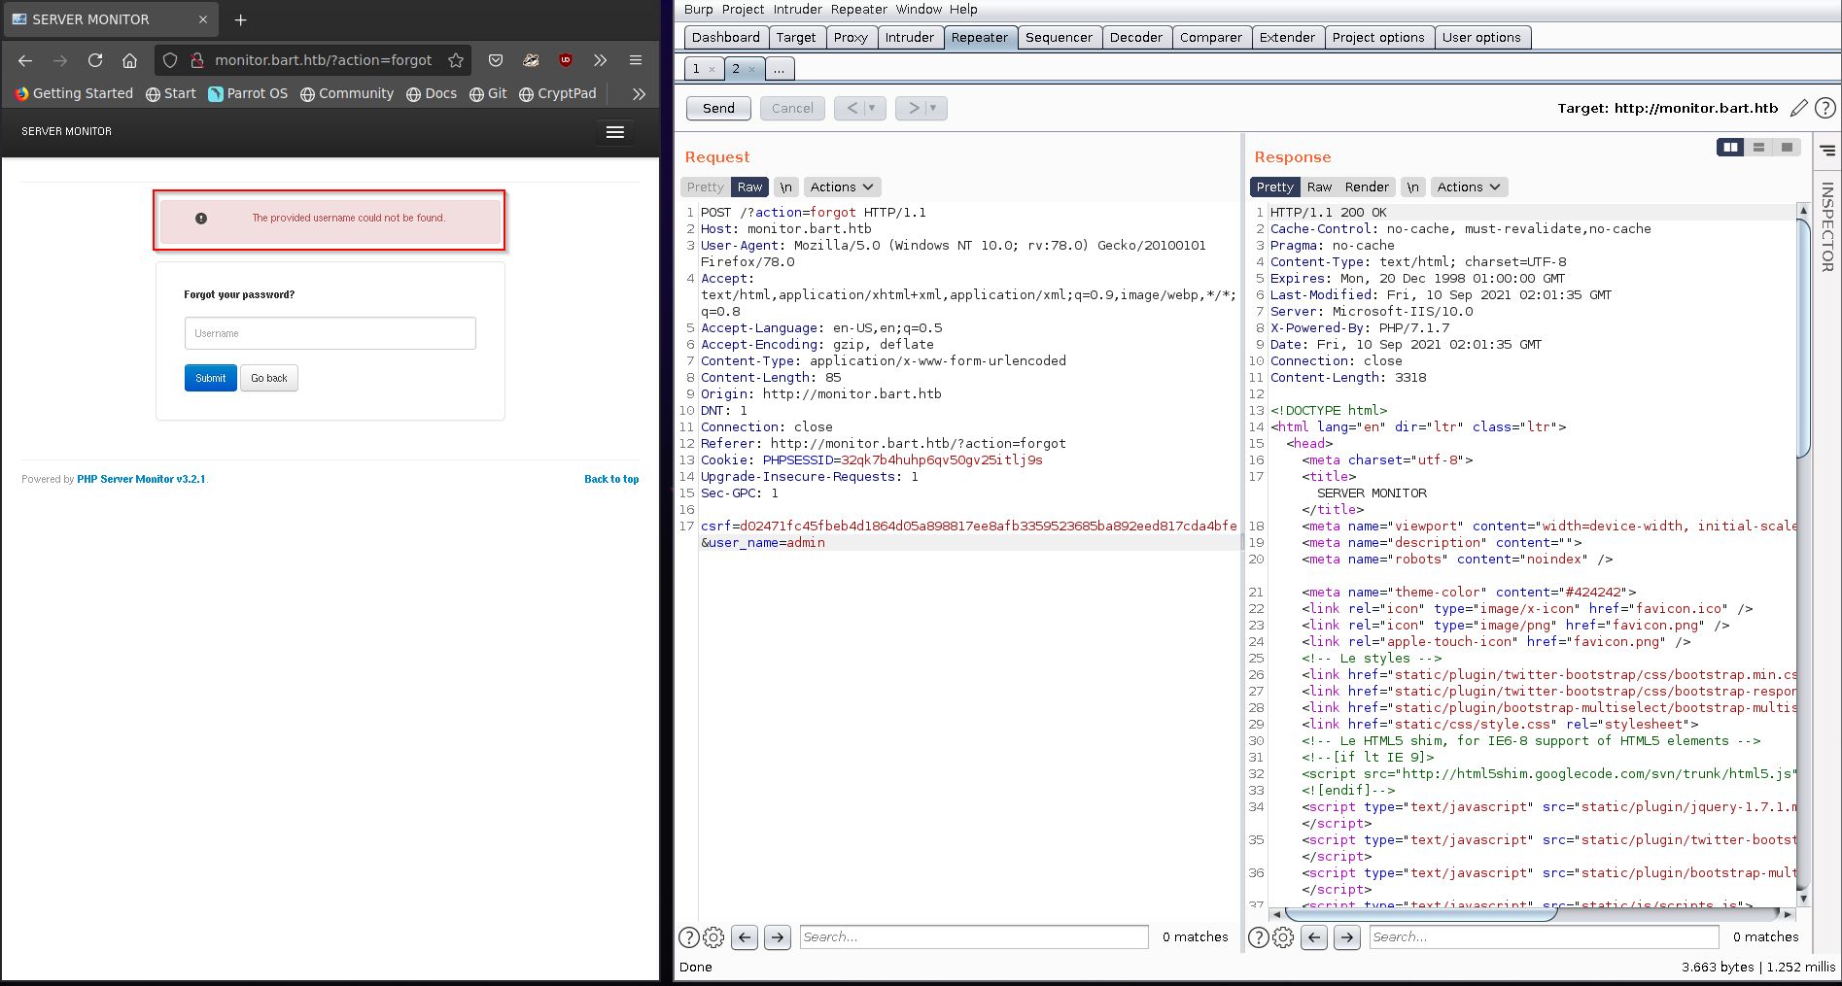This screenshot has height=986, width=1842.
Task: Open CryptPad bookmark
Action: pyautogui.click(x=558, y=93)
